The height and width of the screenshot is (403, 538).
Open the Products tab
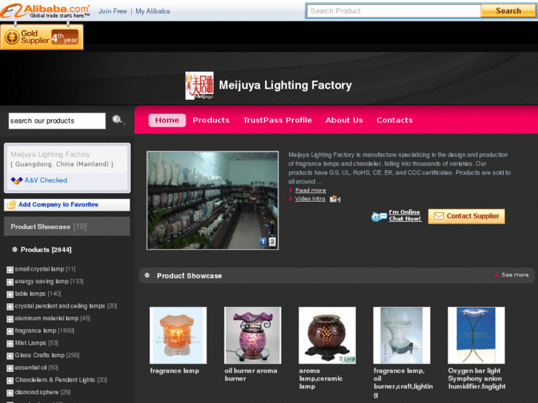(211, 121)
